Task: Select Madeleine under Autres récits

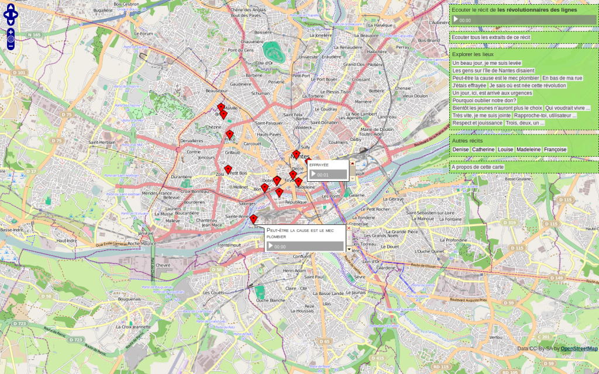Action: [528, 150]
